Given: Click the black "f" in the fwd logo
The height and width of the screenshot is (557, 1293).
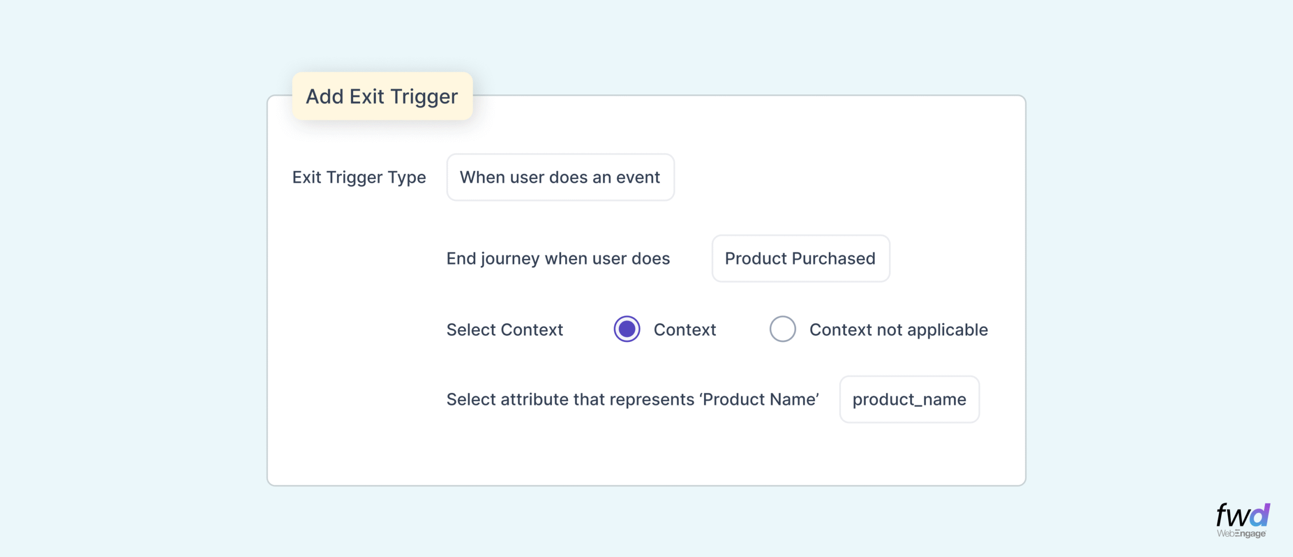Looking at the screenshot, I should (x=1222, y=515).
